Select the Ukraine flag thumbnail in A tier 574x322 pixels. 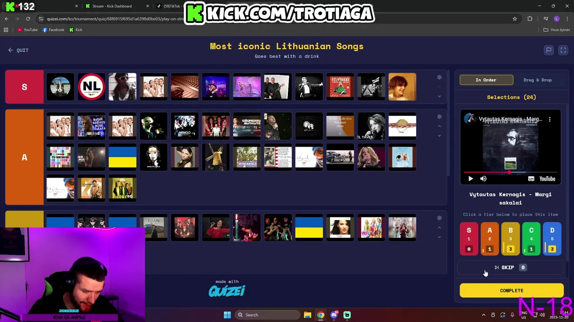[122, 157]
